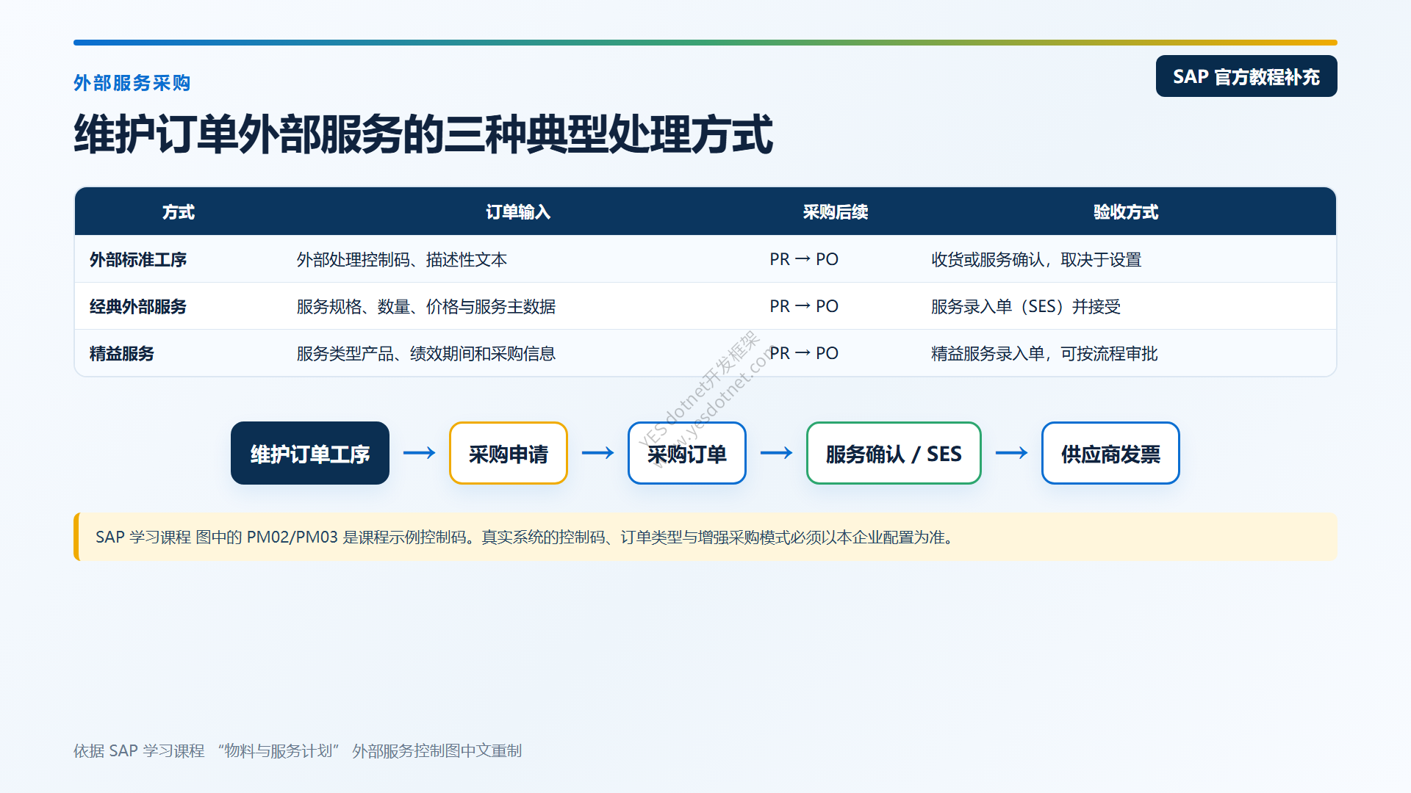The height and width of the screenshot is (793, 1411).
Task: Click the slide title 维护订单外部服务的三种典型处理方式
Action: [423, 134]
